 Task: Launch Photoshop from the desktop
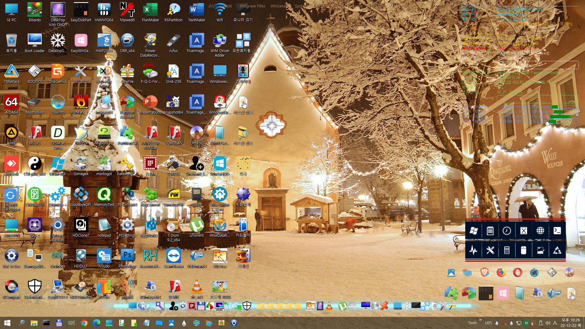127,258
